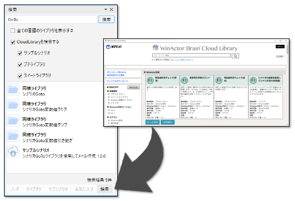Toggle スイートライブラリ filter in Cloud Library sidebar
The height and width of the screenshot is (201, 295).
point(109,97)
